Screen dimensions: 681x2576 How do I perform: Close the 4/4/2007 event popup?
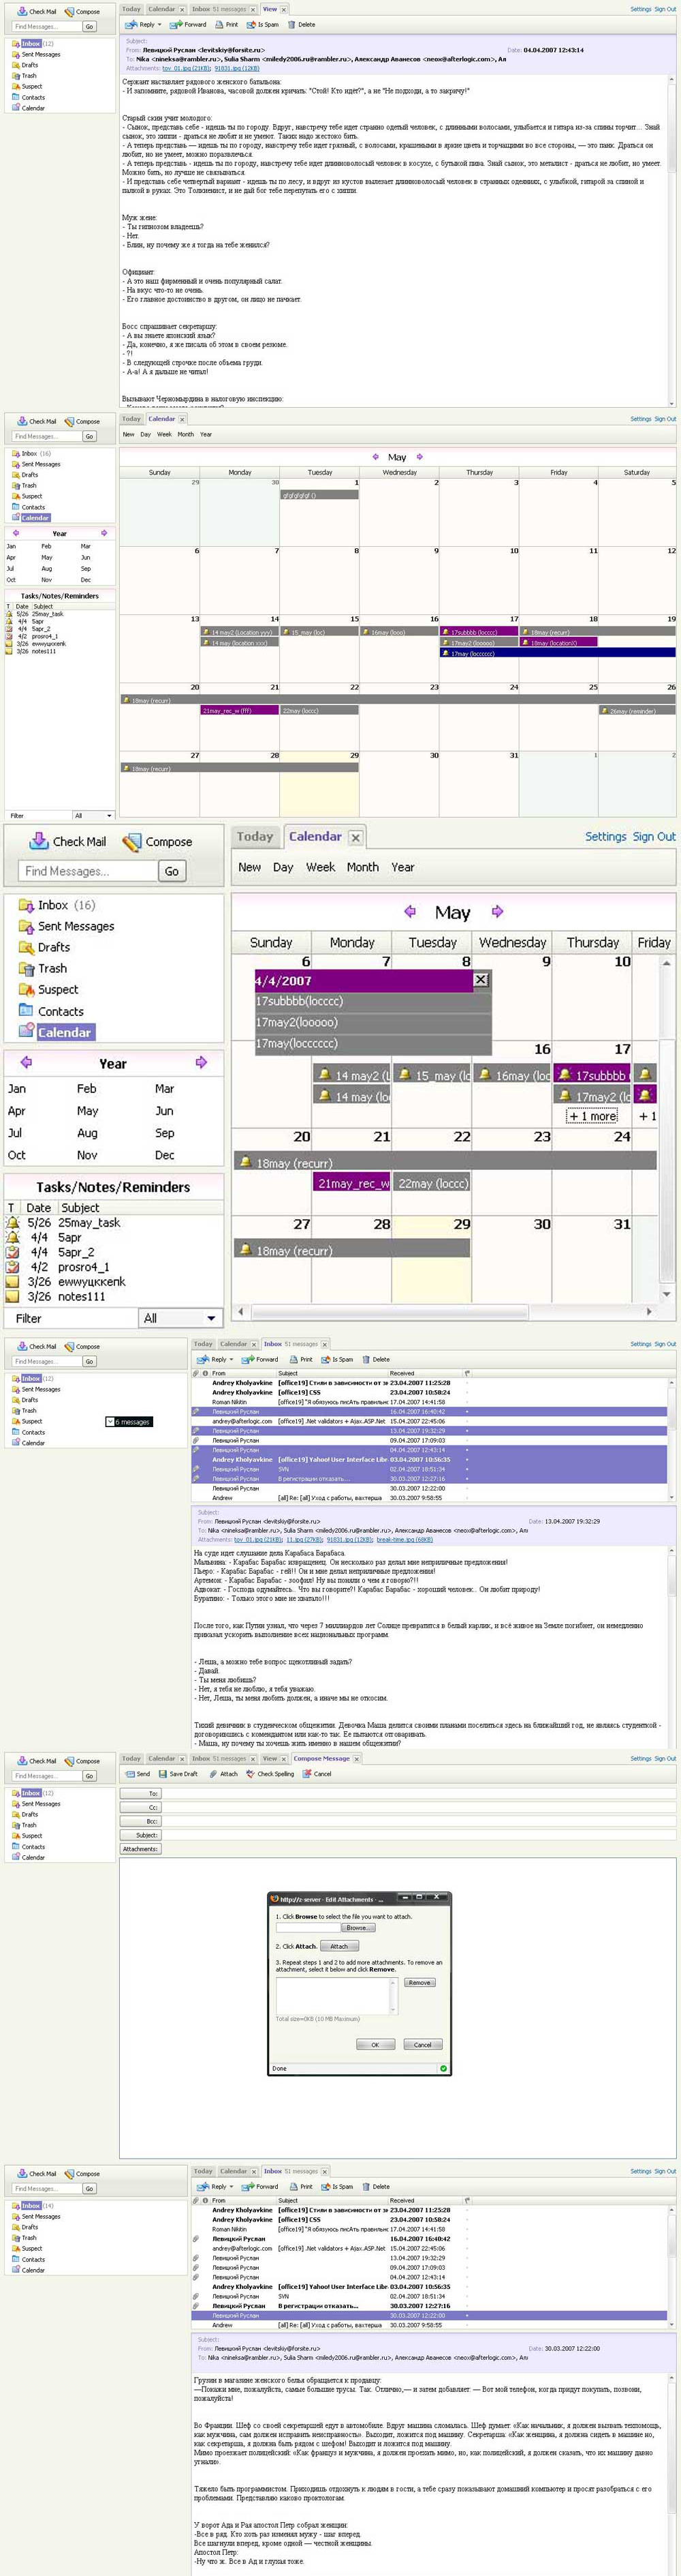[480, 980]
